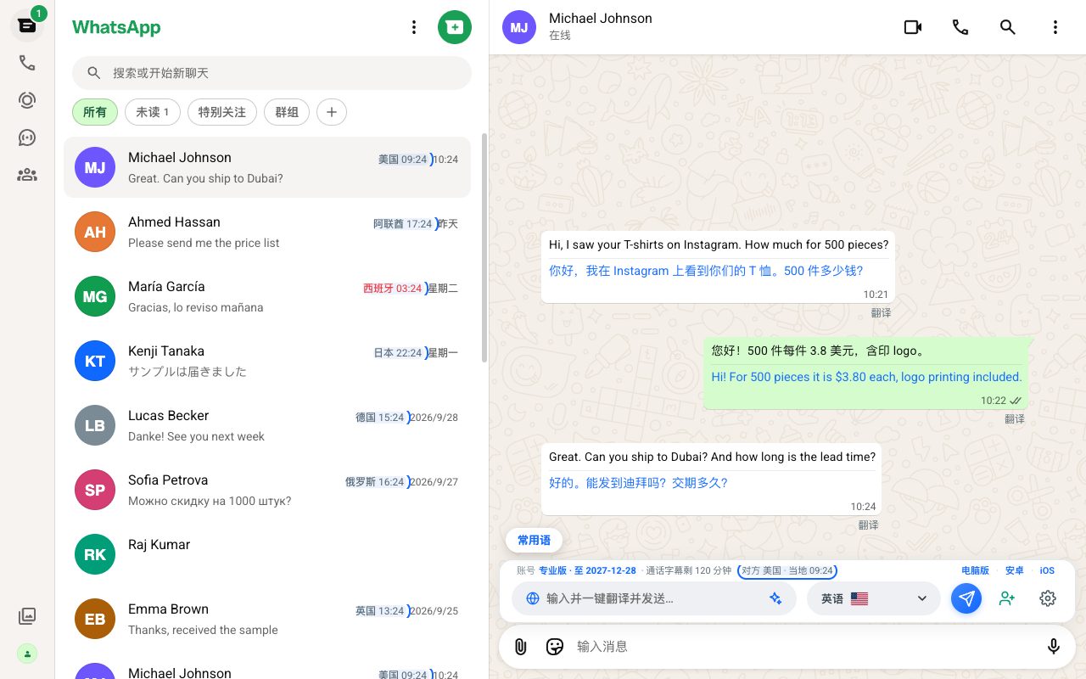1086x679 pixels.
Task: Search within the Michael Johnson conversation
Action: [1008, 27]
